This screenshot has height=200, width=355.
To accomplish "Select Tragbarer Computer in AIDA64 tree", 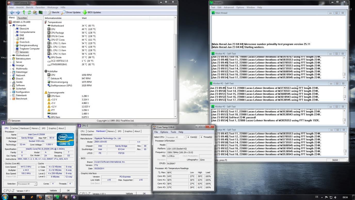I will (x=29, y=49).
